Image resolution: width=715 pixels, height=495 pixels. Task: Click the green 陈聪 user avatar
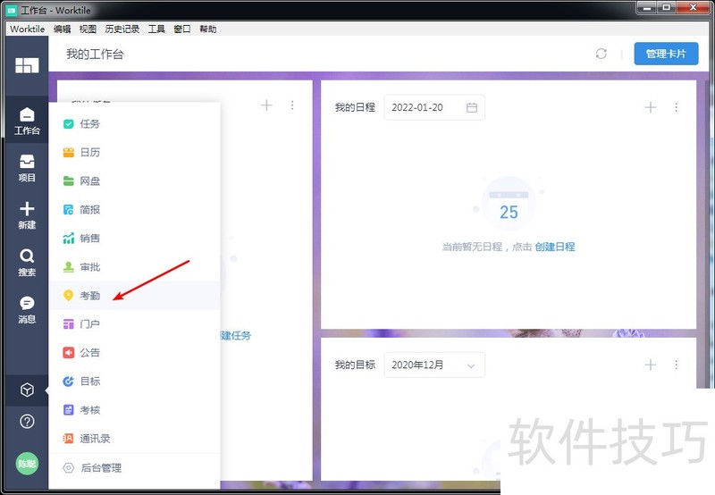tap(27, 464)
